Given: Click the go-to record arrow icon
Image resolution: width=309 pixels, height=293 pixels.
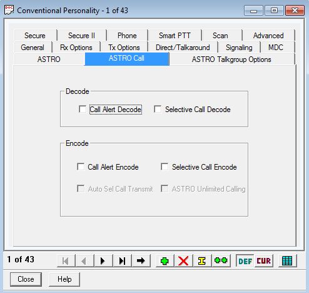Looking at the screenshot, I should (x=141, y=261).
